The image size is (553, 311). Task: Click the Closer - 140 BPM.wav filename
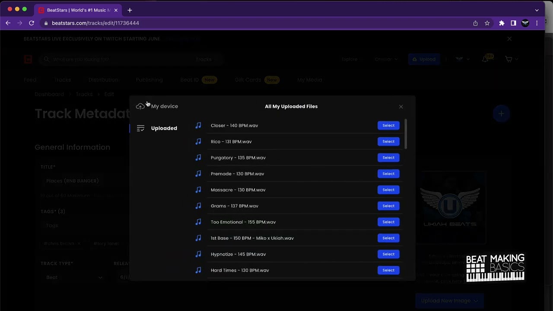[234, 125]
